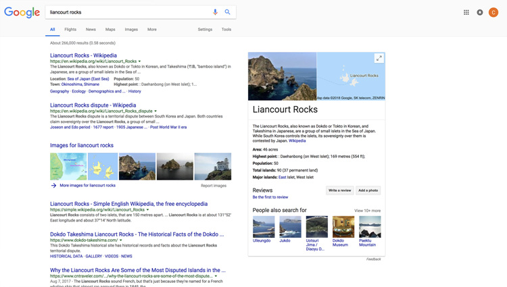Image resolution: width=507 pixels, height=287 pixels.
Task: Select the All tab
Action: pos(52,30)
